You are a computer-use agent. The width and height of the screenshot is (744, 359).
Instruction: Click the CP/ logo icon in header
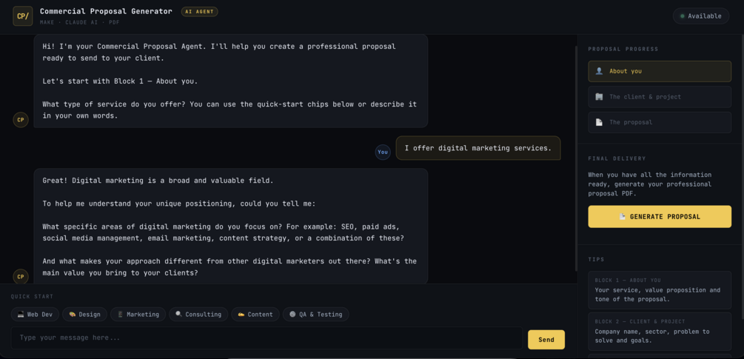[x=23, y=16]
